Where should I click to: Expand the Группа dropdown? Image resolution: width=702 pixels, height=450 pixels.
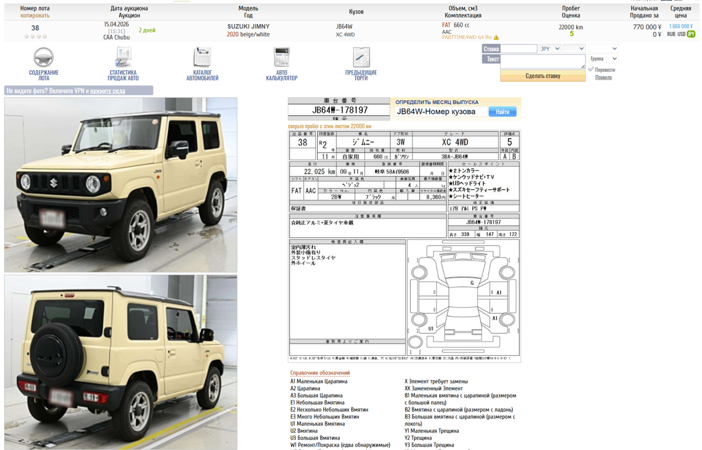point(603,59)
